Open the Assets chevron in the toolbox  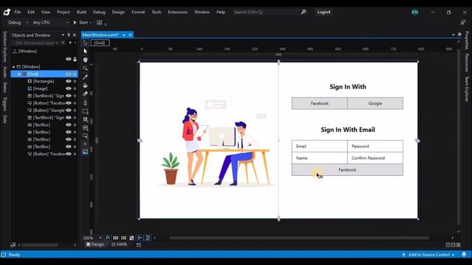point(86,144)
